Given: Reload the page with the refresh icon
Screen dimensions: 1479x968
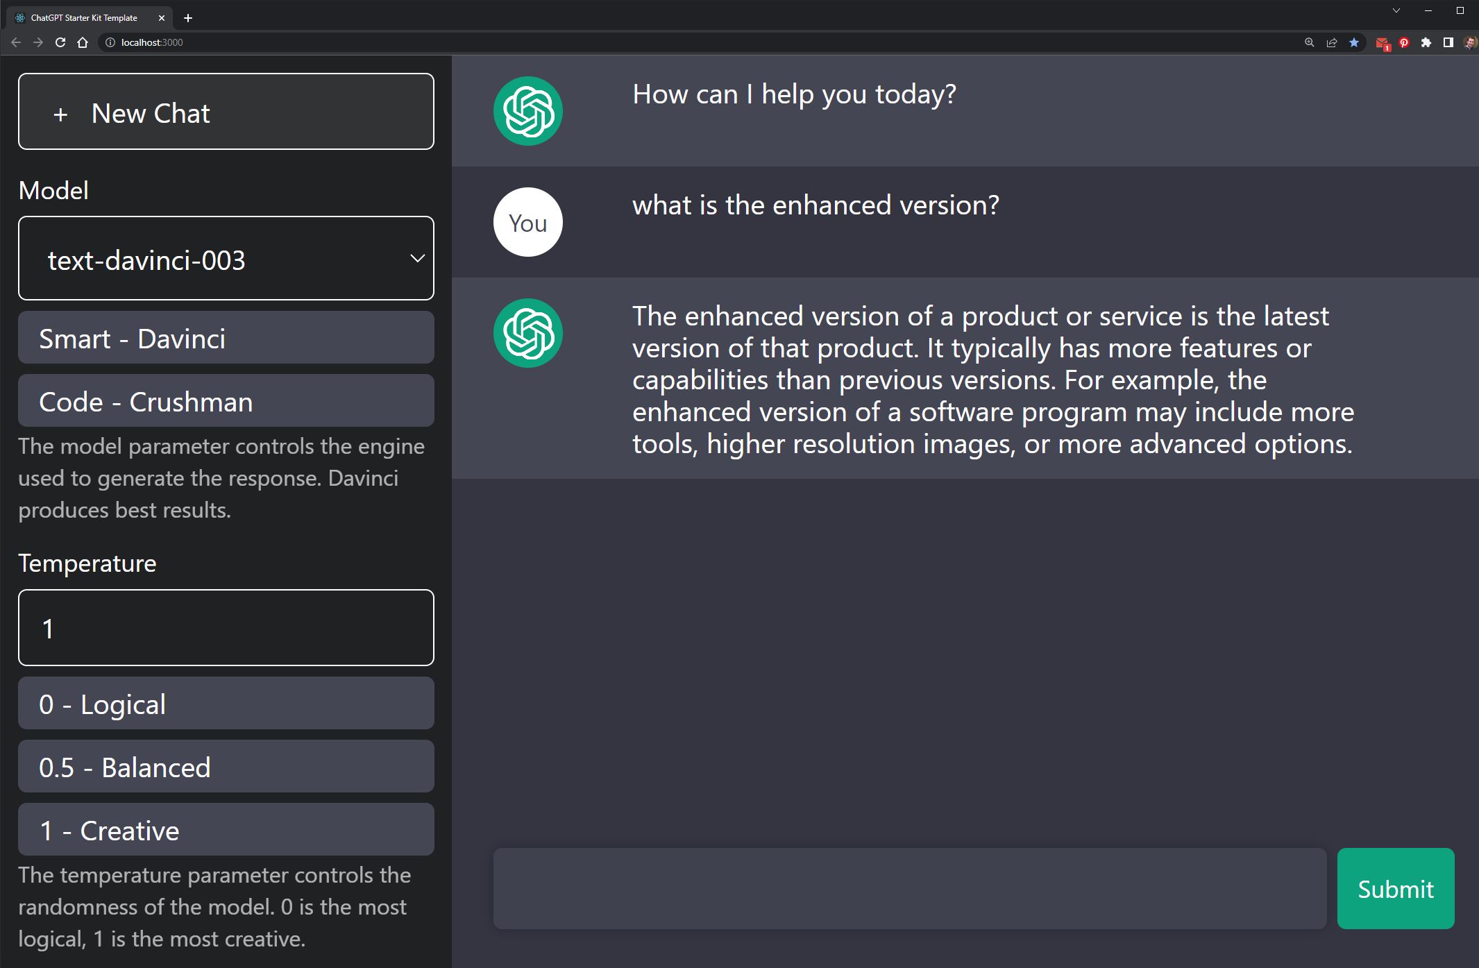Looking at the screenshot, I should pyautogui.click(x=60, y=42).
